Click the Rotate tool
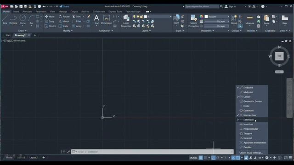This screenshot has height=165, width=294. pyautogui.click(x=64, y=16)
